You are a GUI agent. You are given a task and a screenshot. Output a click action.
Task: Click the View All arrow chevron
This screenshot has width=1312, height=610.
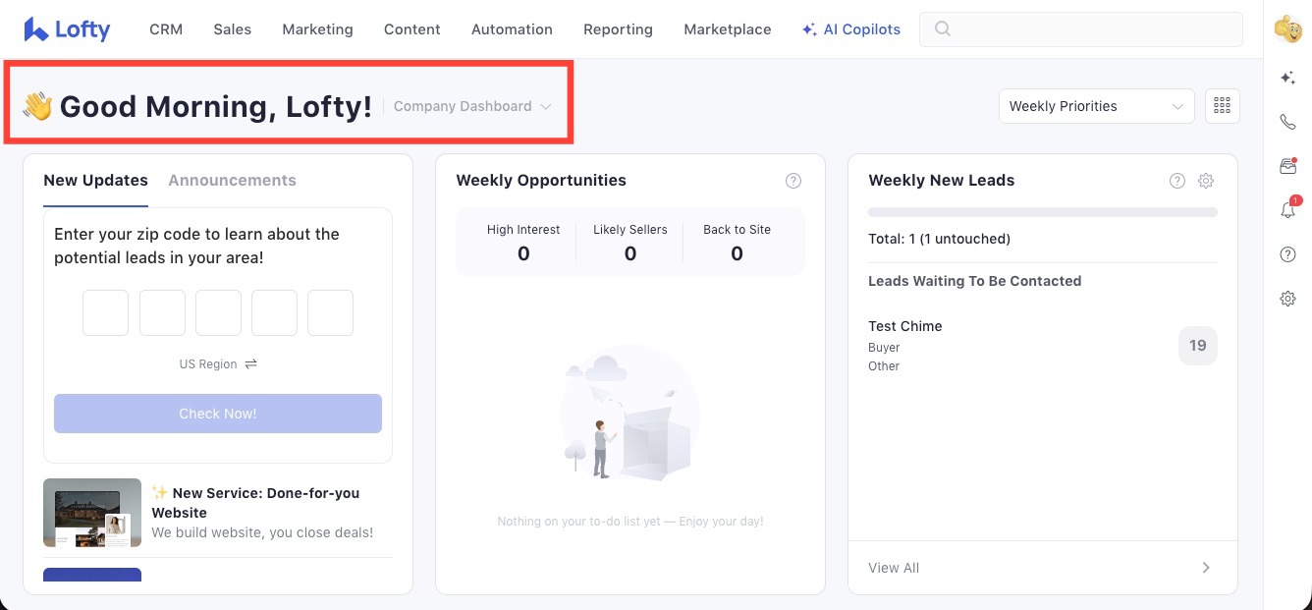tap(1206, 568)
